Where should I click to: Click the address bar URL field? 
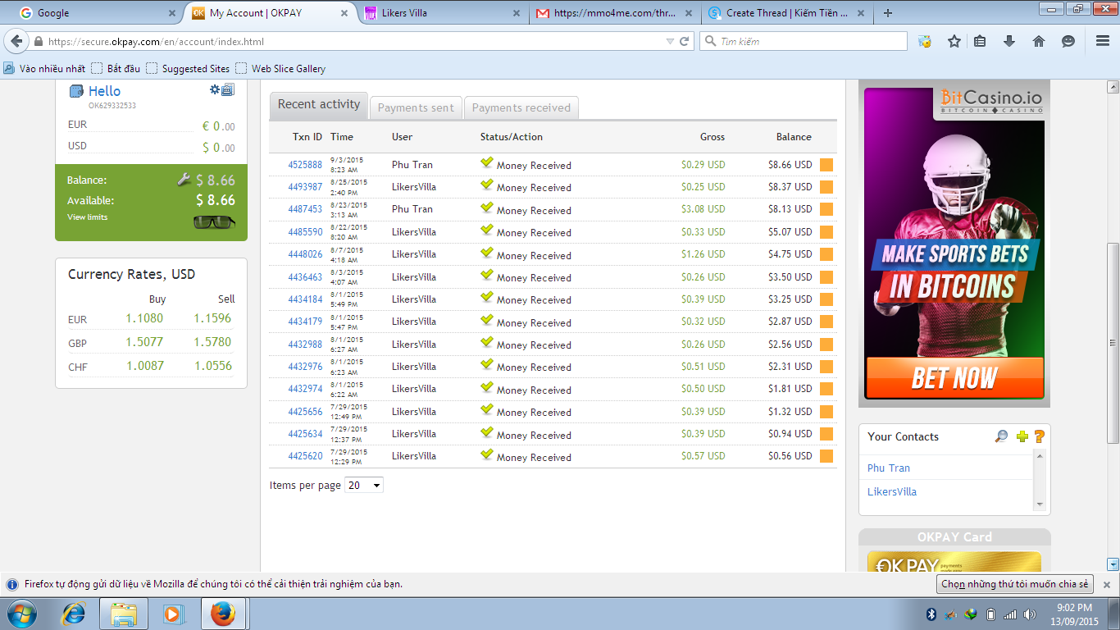(353, 41)
